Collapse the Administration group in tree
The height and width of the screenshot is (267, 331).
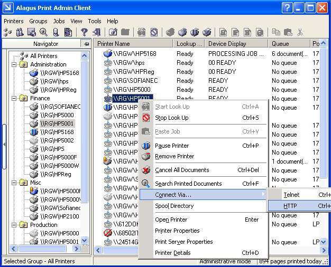(x=14, y=64)
